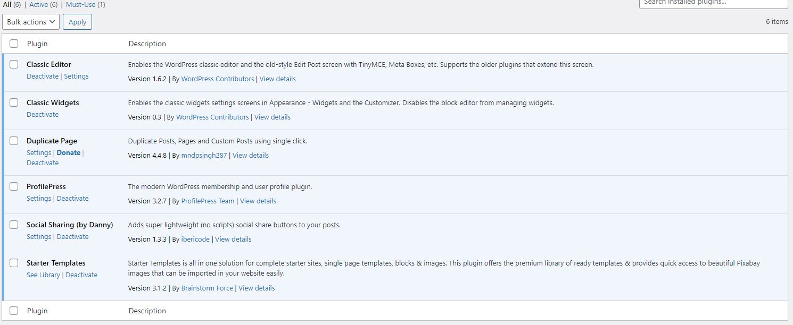
Task: Click the bottom Description column footer label
Action: [x=147, y=311]
